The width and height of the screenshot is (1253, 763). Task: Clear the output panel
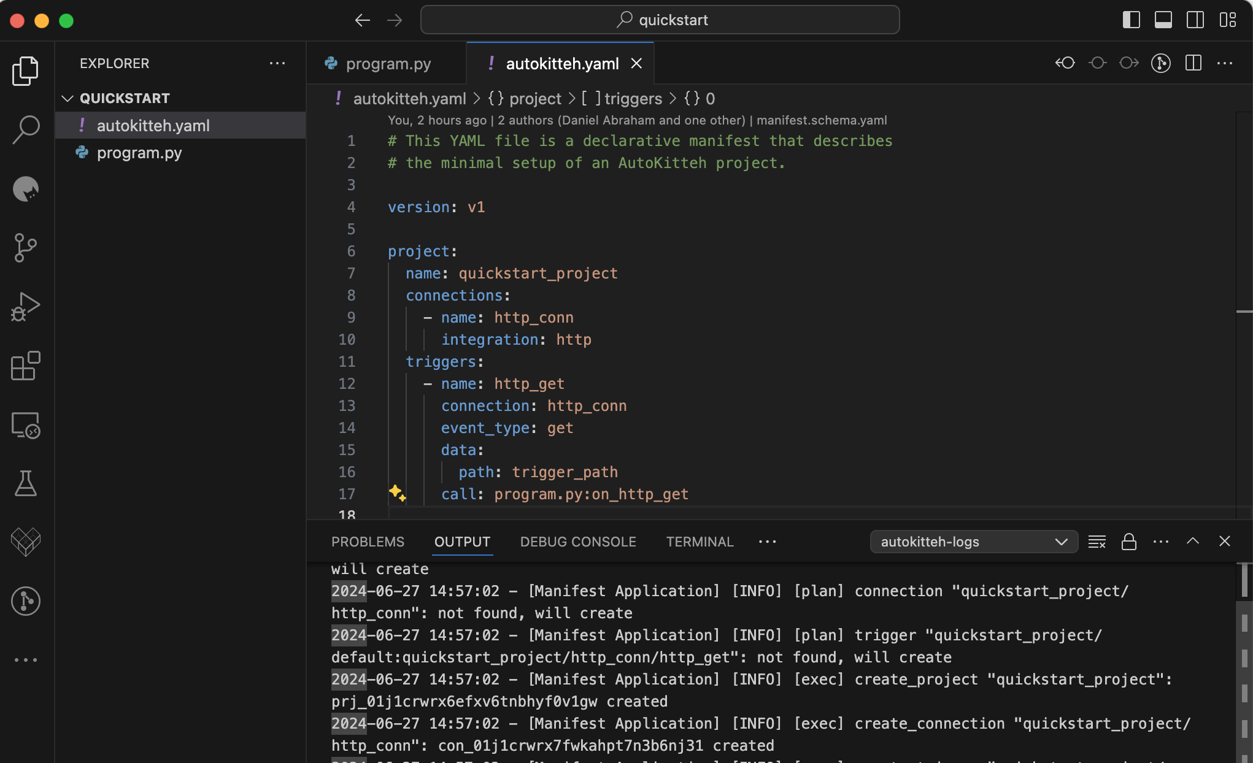[x=1097, y=542]
